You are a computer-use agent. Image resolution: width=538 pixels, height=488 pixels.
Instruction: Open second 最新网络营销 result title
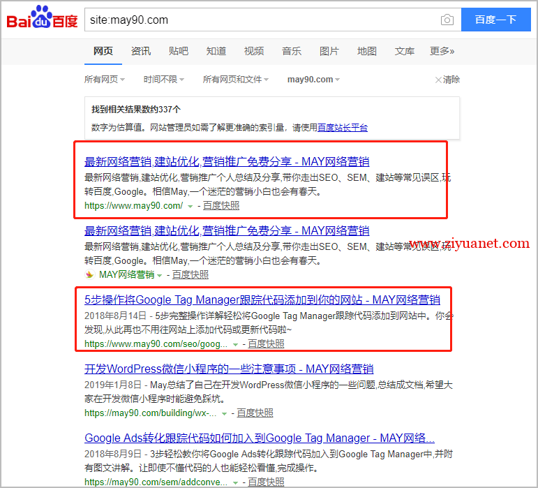[227, 230]
